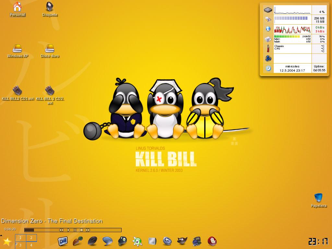The height and width of the screenshot is (249, 332).
Task: Click the 0:04:20 elapsed time
Action: [10, 229]
